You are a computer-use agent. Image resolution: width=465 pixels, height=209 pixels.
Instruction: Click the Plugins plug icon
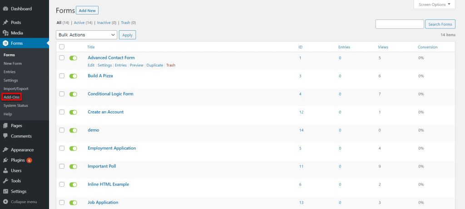coord(5,160)
